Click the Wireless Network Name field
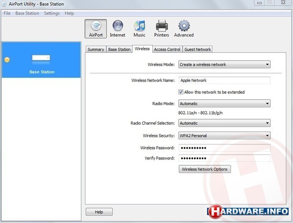Image resolution: width=293 pixels, height=223 pixels. (224, 80)
